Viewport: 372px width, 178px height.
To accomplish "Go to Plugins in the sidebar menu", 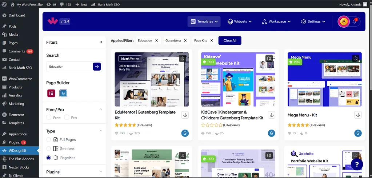I will (14, 142).
